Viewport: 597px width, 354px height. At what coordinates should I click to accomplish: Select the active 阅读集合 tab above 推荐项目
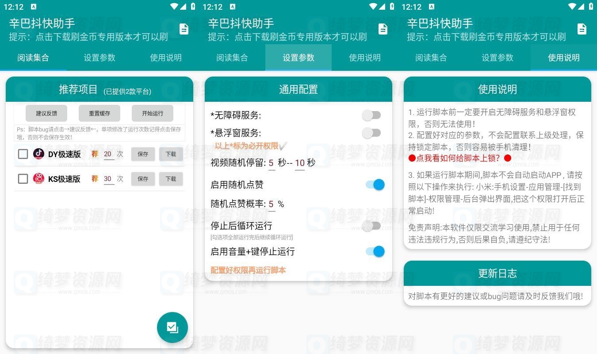coord(33,58)
